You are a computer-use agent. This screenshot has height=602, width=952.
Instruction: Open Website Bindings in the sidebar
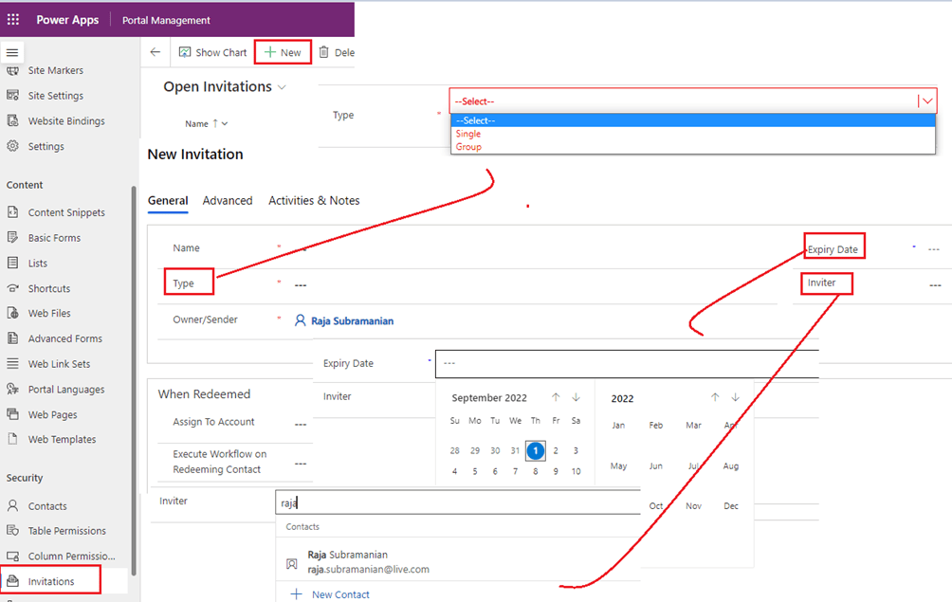(65, 121)
